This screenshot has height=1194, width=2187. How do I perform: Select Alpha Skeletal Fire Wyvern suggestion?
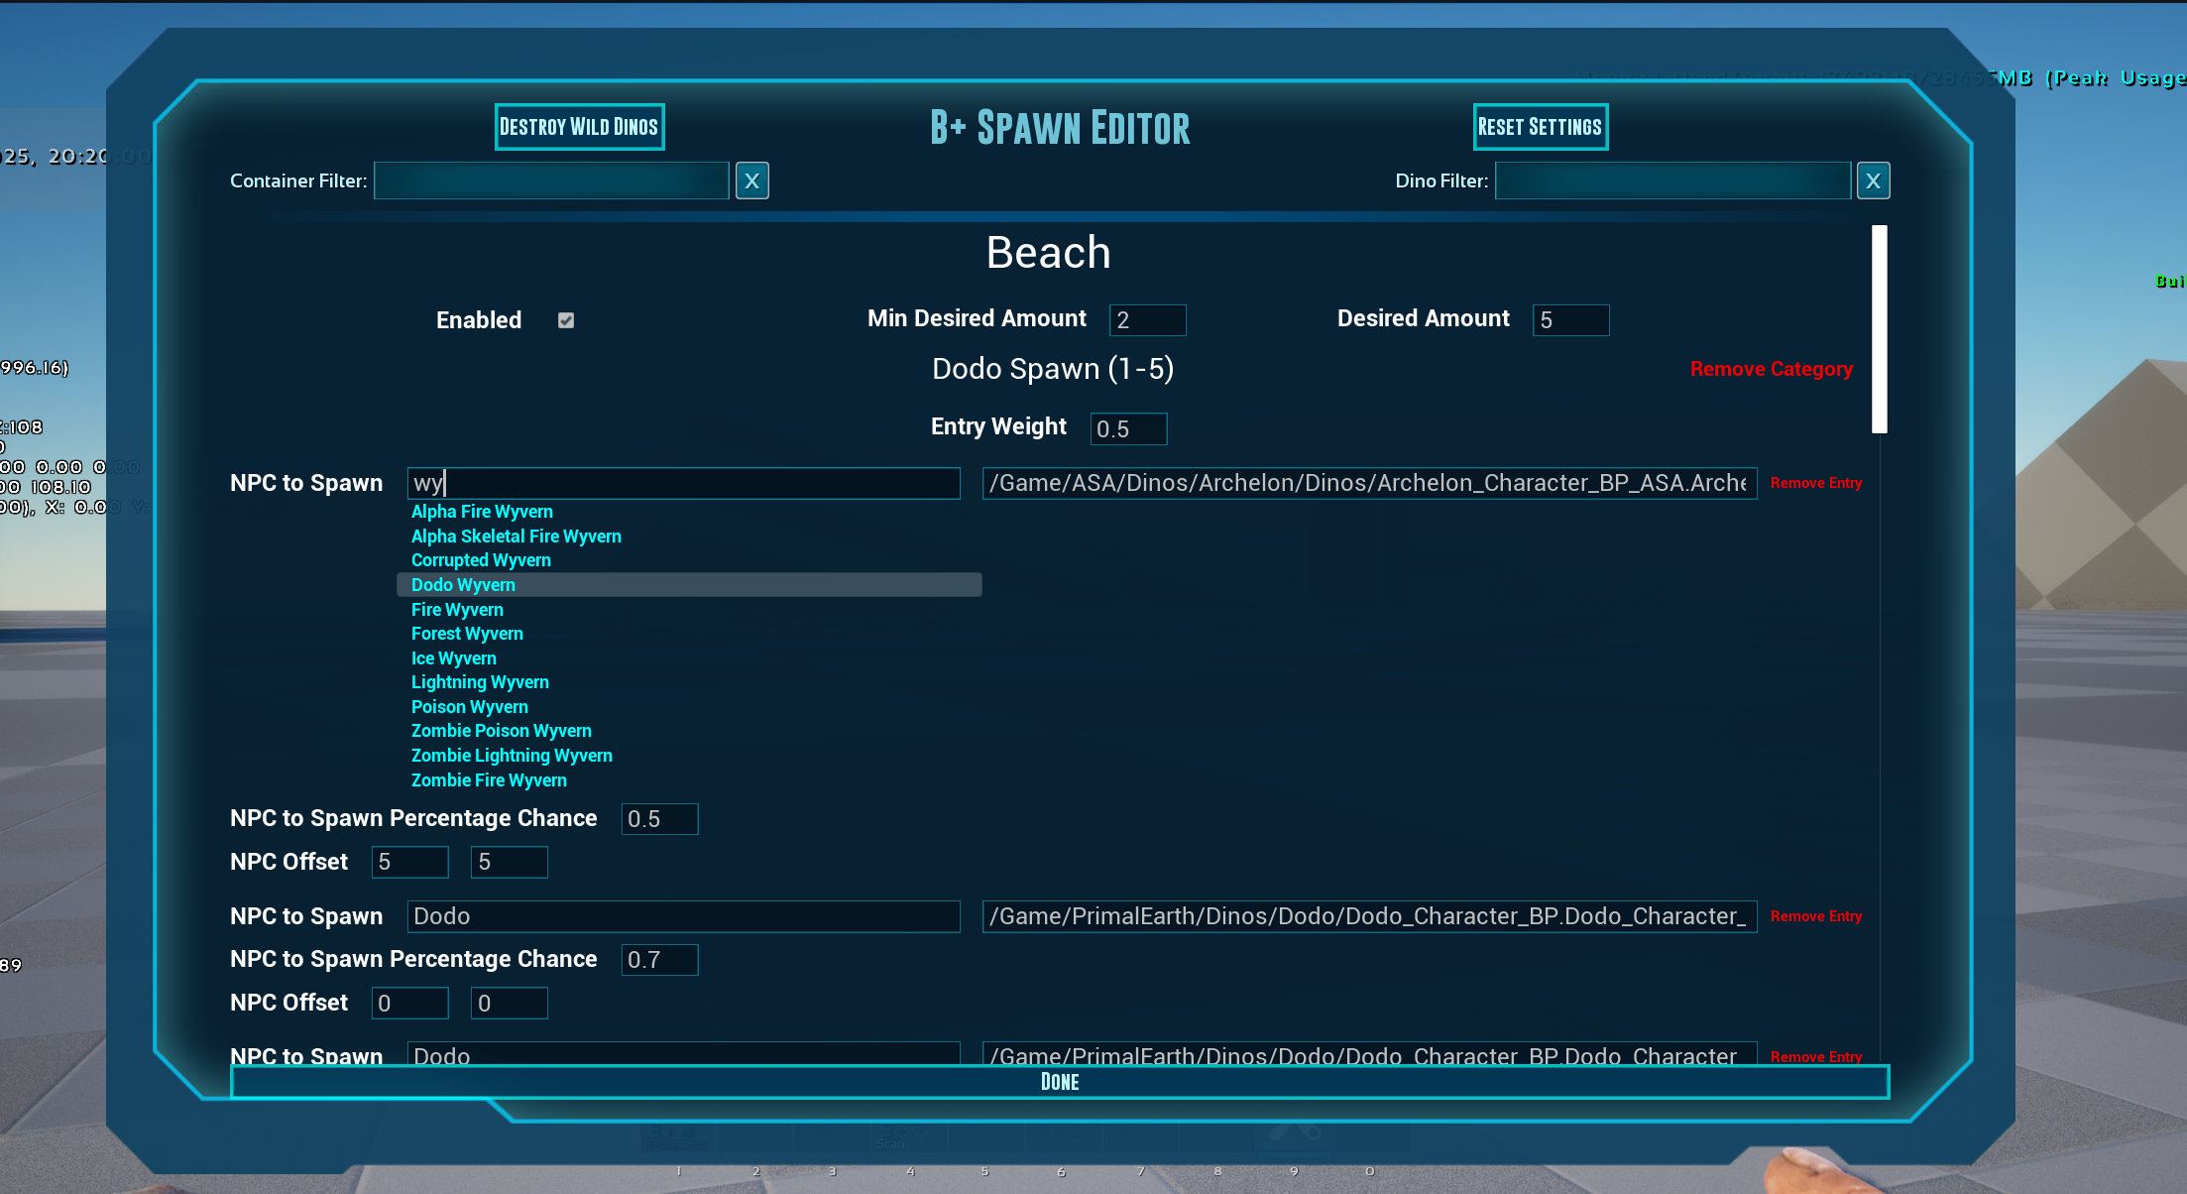tap(517, 536)
